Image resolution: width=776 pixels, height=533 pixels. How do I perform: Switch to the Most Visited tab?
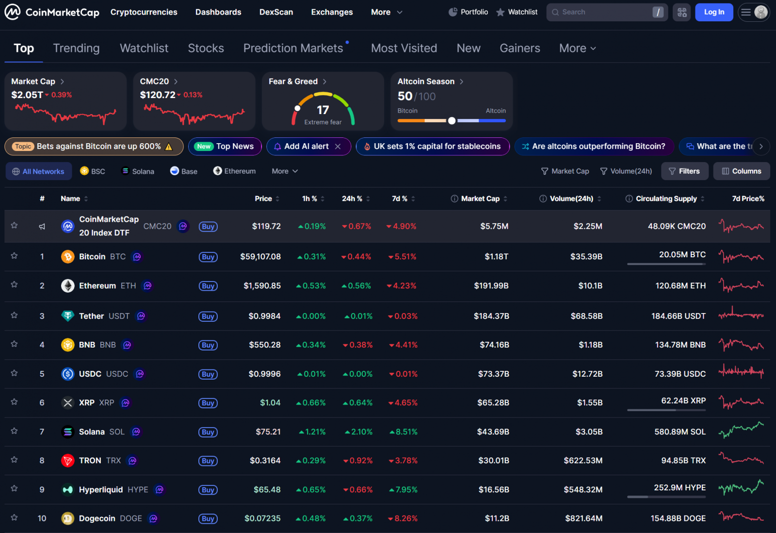404,48
